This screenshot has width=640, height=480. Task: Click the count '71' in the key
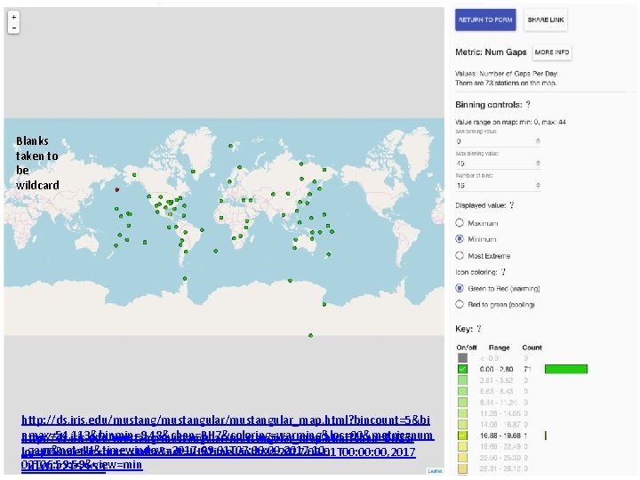point(527,369)
